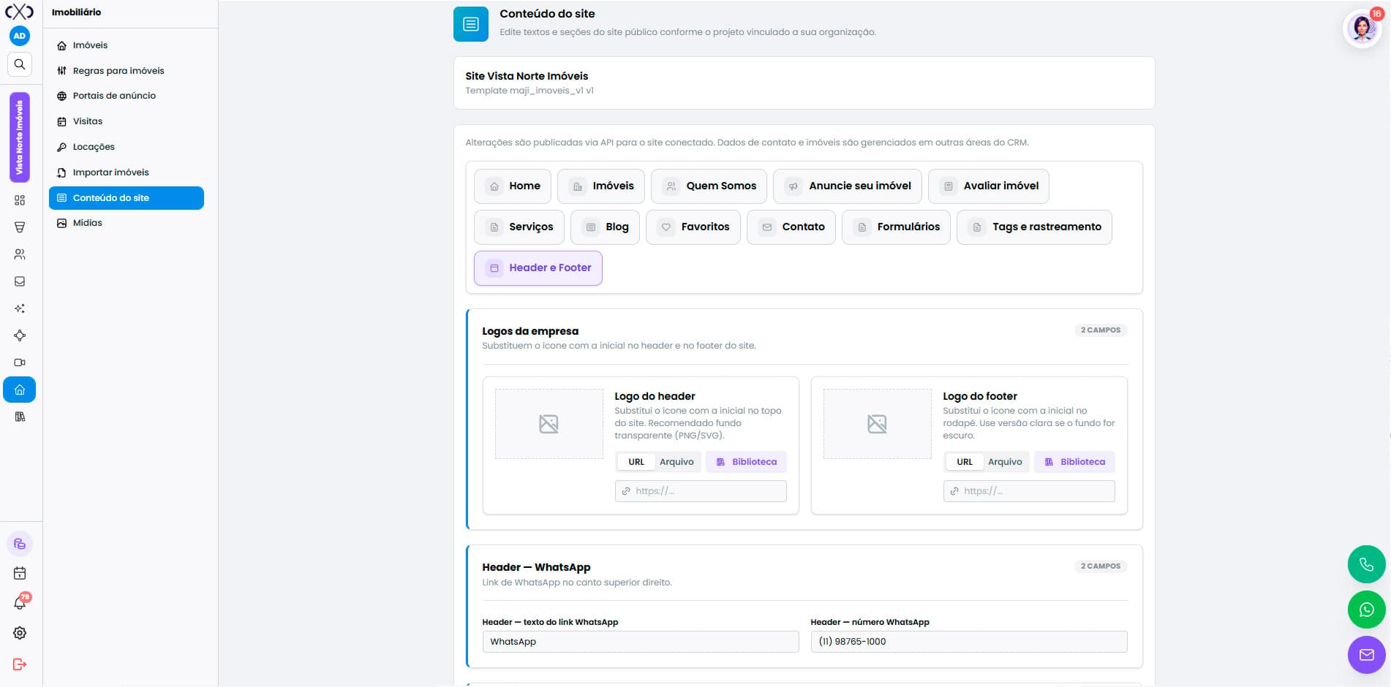Click the Logo do footer image placeholder
The height and width of the screenshot is (687, 1391).
coord(877,424)
